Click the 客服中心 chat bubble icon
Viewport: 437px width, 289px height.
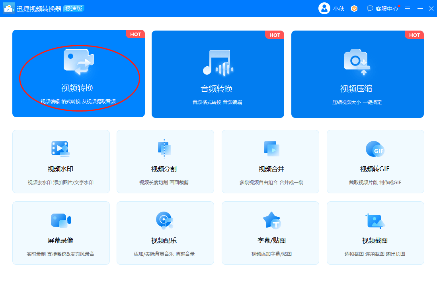tap(370, 9)
